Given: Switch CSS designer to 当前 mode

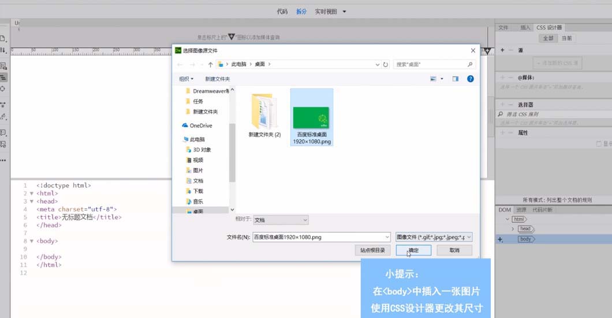Looking at the screenshot, I should (x=566, y=38).
